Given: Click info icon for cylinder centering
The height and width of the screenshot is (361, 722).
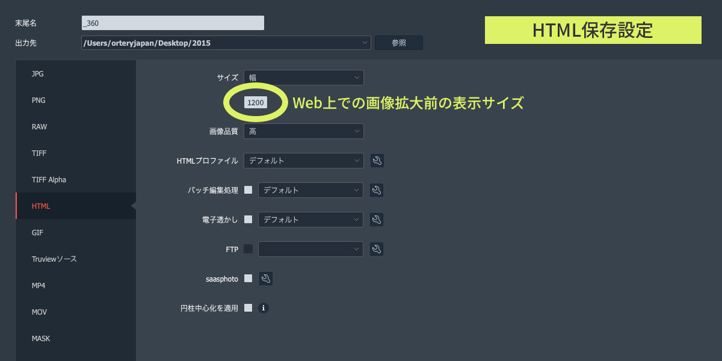Looking at the screenshot, I should coord(264,308).
